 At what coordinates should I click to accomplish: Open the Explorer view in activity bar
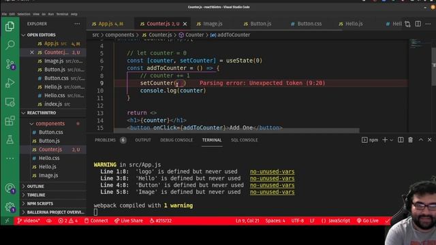(10, 27)
